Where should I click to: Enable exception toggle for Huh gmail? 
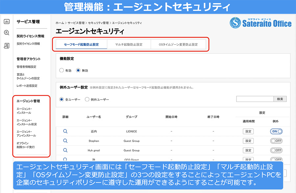[x=276, y=150]
